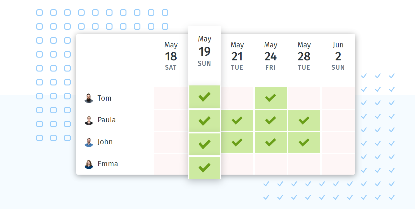Screen dimensions: 415x209
Task: Click John's avatar picture
Action: coord(89,142)
